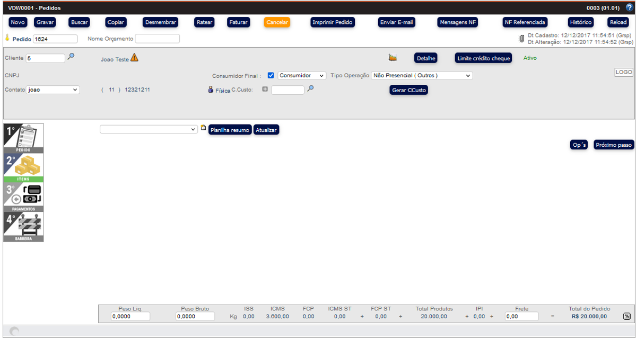
Task: Open step 3 Pagamentos icon
Action: [x=23, y=198]
